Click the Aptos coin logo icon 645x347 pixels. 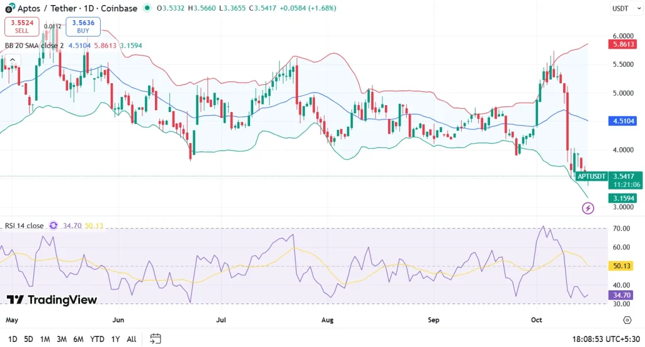point(9,8)
